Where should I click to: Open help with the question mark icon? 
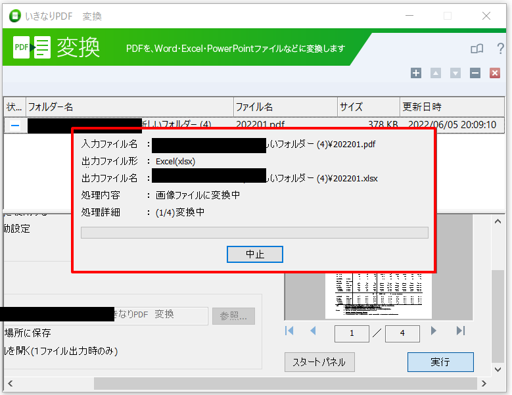[x=500, y=49]
